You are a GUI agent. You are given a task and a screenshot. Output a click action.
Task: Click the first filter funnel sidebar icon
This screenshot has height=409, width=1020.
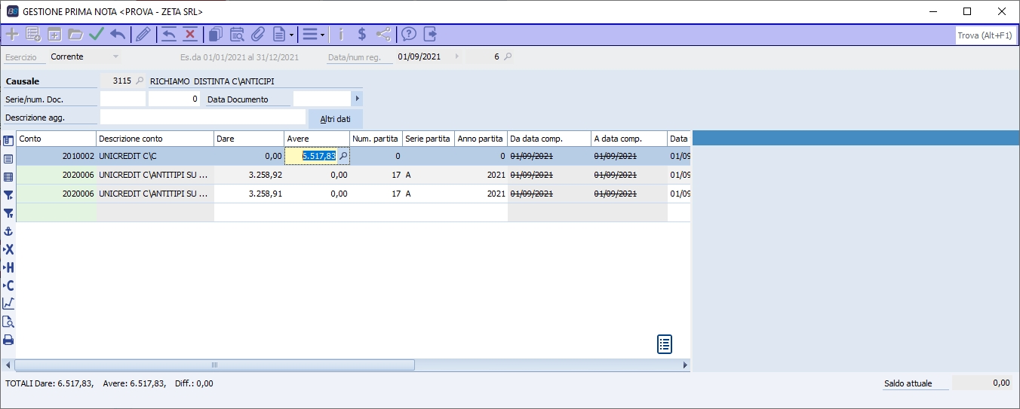(x=8, y=195)
